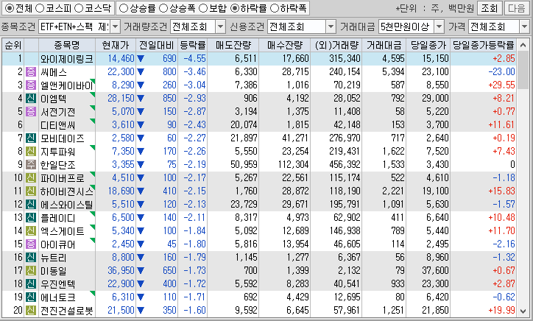
Task: Click the 다음 next button
Action: 516,8
